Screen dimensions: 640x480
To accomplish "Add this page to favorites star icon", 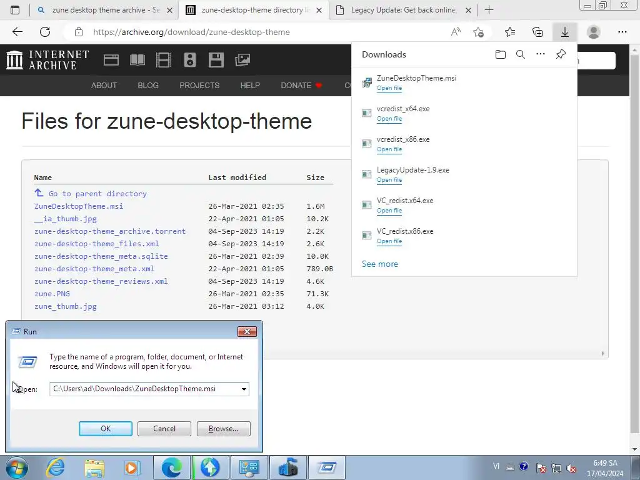I will (478, 32).
